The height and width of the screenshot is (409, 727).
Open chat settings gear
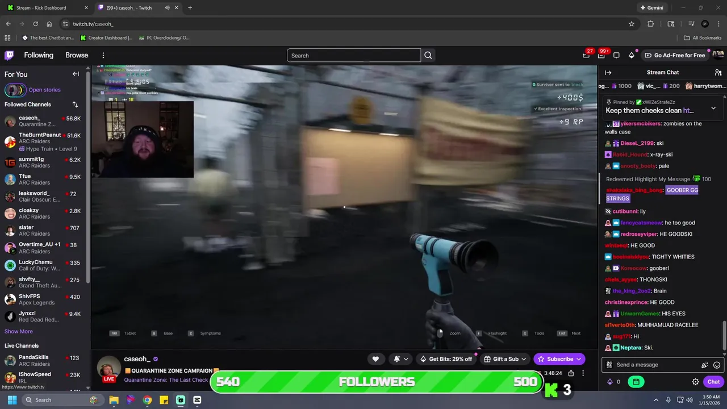pyautogui.click(x=695, y=382)
